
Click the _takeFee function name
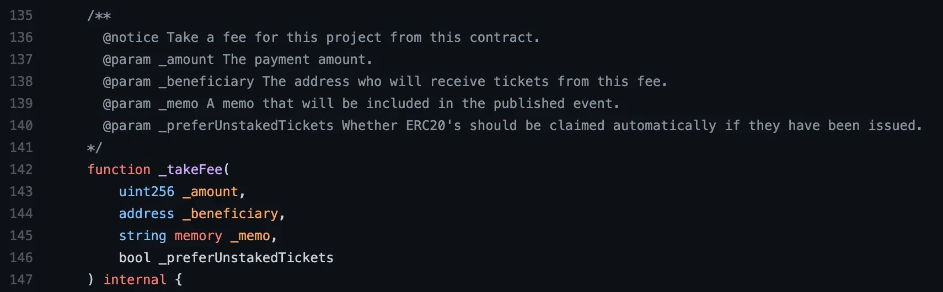tap(190, 170)
